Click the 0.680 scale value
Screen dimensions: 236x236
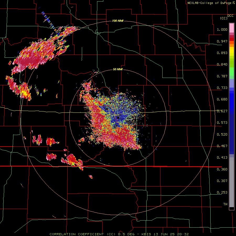222,99
